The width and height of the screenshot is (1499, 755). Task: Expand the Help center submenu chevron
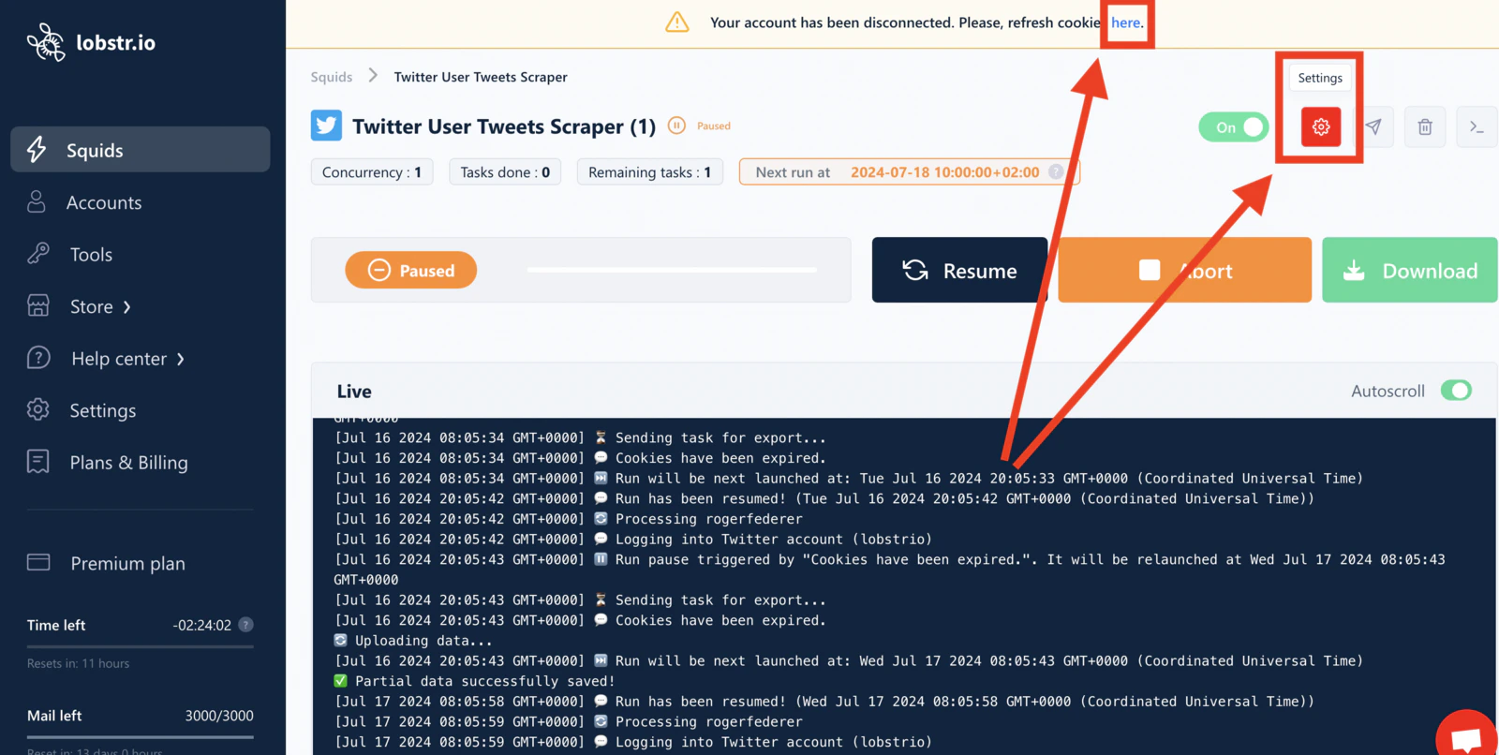pos(180,359)
